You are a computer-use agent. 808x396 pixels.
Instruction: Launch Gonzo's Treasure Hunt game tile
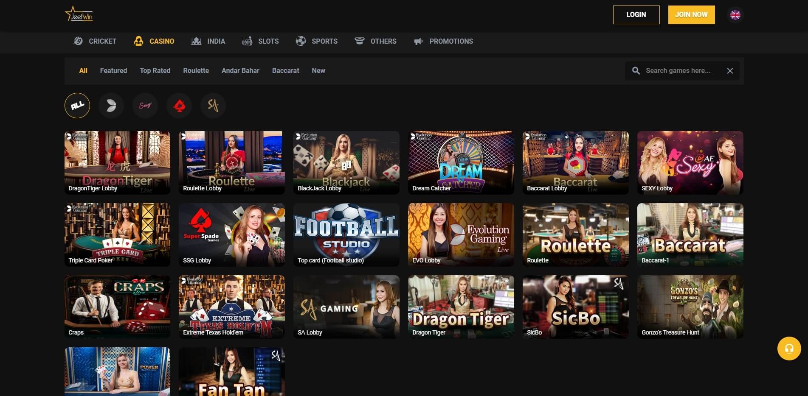coord(690,307)
